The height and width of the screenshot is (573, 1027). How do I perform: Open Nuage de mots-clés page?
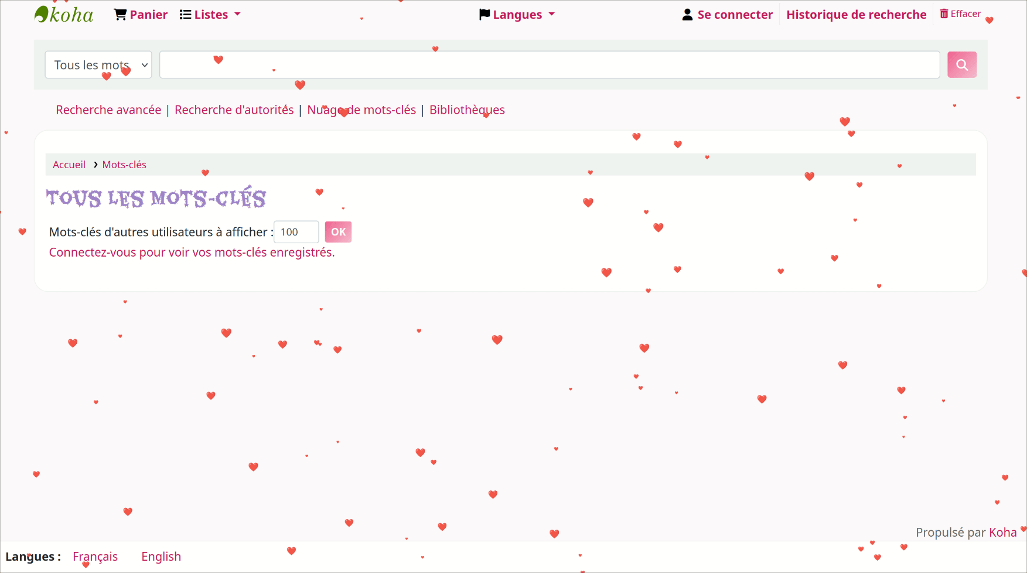[x=361, y=110]
